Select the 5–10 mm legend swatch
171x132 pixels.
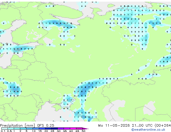29,128
